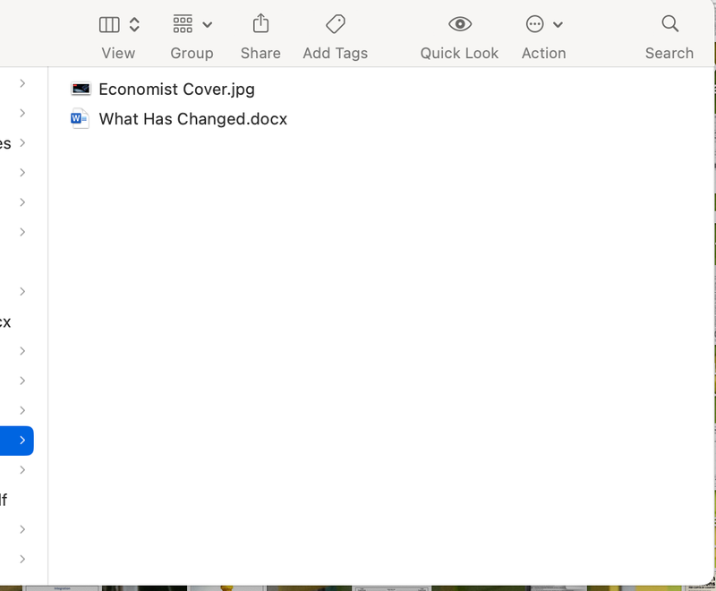716x591 pixels.
Task: Open the Action ellipsis icon
Action: coord(533,24)
